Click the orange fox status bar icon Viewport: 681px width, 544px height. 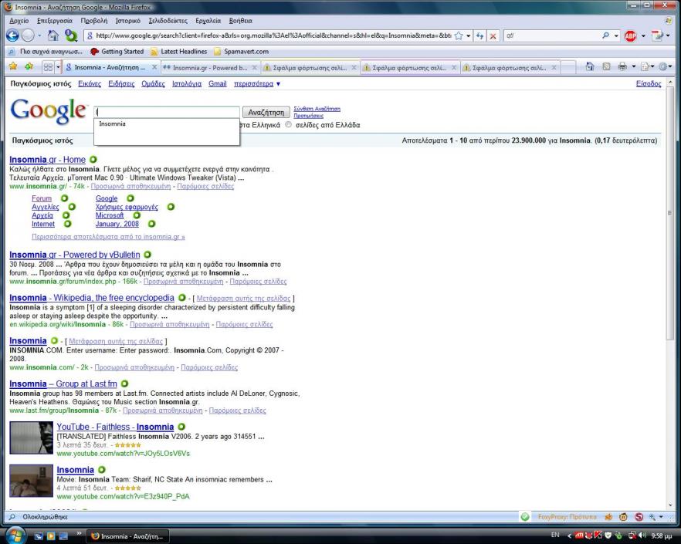tap(609, 517)
